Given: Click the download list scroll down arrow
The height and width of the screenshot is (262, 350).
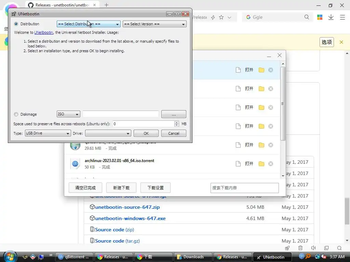Looking at the screenshot, I should [283, 176].
